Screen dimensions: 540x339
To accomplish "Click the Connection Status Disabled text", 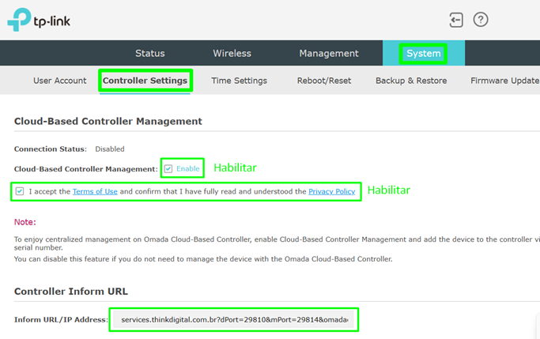I will click(x=110, y=149).
